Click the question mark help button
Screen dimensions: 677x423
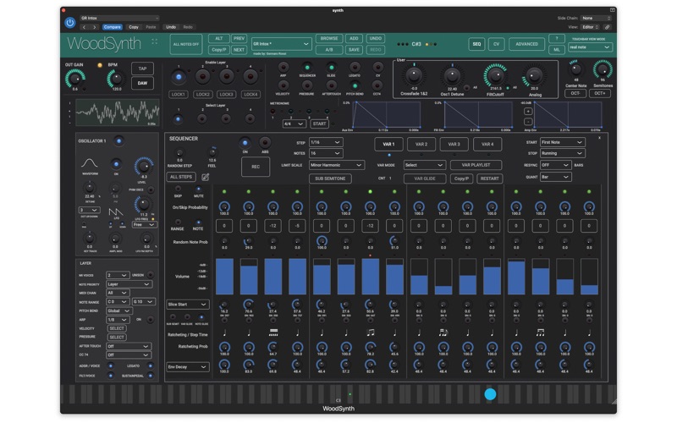pyautogui.click(x=557, y=38)
